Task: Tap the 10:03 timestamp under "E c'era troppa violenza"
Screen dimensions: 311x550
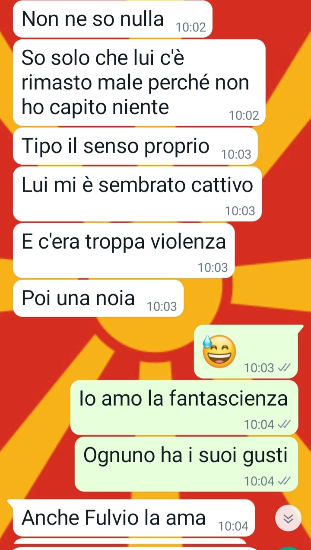Action: pyautogui.click(x=213, y=268)
